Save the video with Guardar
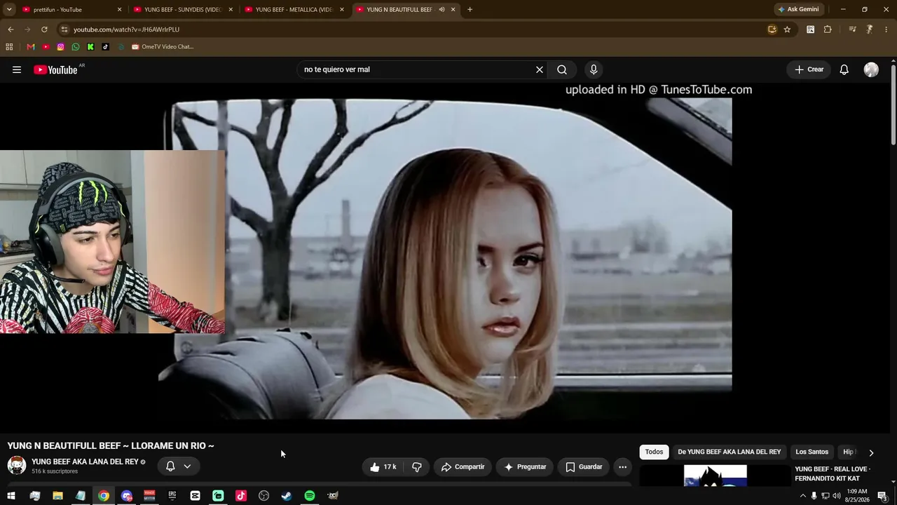 pyautogui.click(x=584, y=467)
